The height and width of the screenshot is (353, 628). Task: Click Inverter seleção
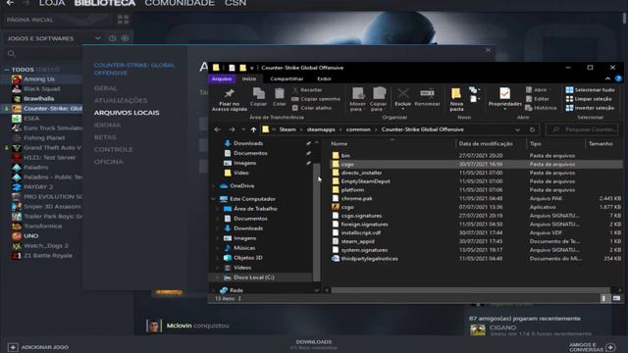[x=590, y=108]
